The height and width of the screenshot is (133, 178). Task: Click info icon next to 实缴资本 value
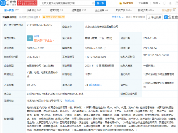click(x=105, y=48)
